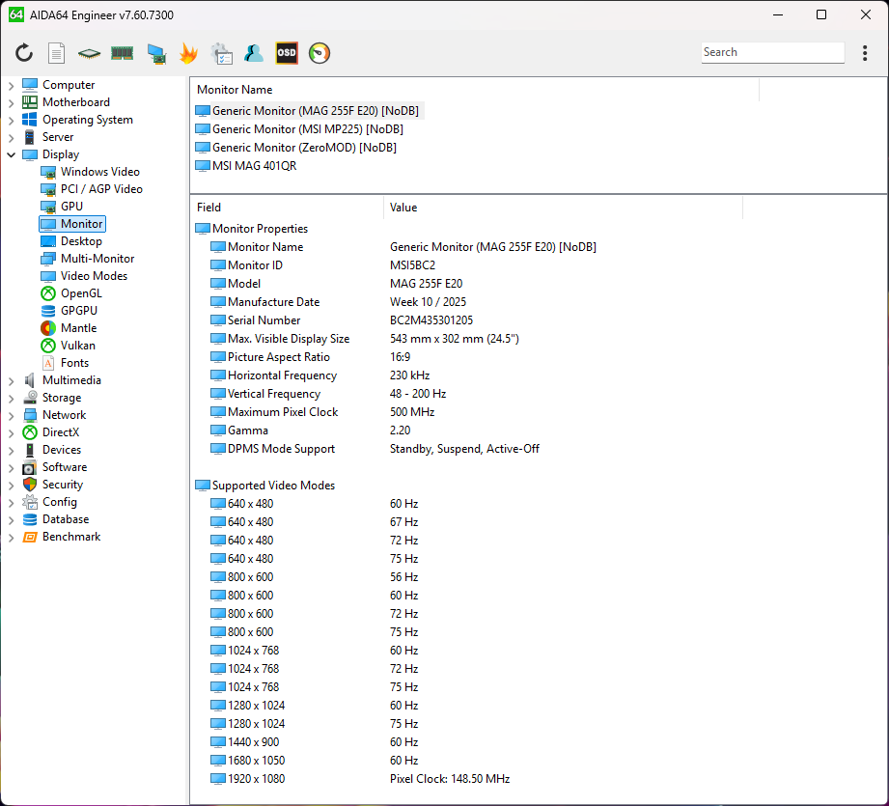Expand the Devices tree node

(11, 451)
